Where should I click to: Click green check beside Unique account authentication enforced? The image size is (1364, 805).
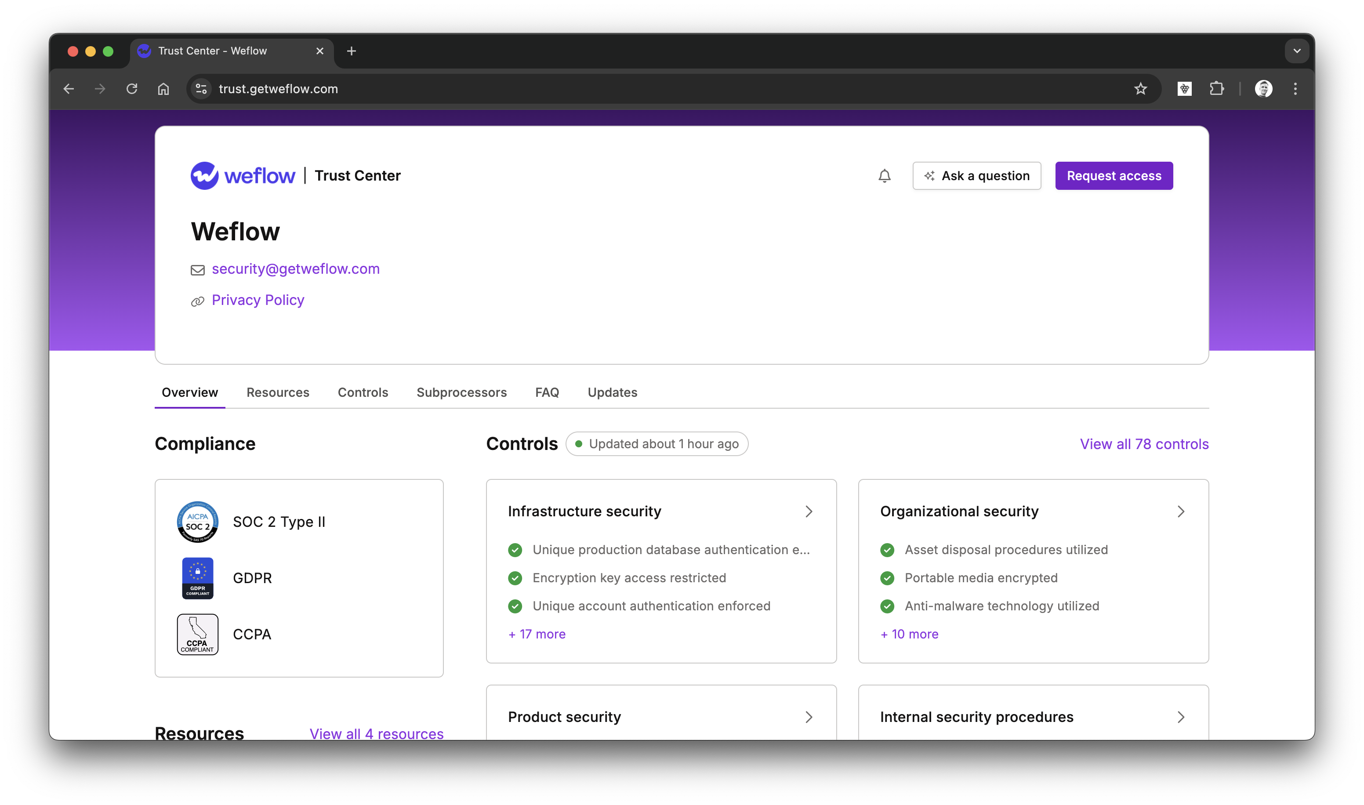pyautogui.click(x=515, y=606)
